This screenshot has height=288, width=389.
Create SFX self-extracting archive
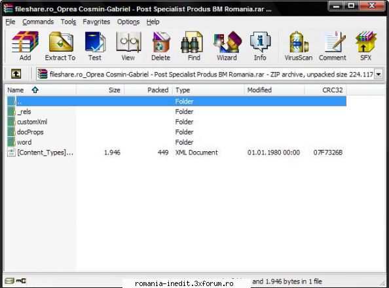(365, 46)
